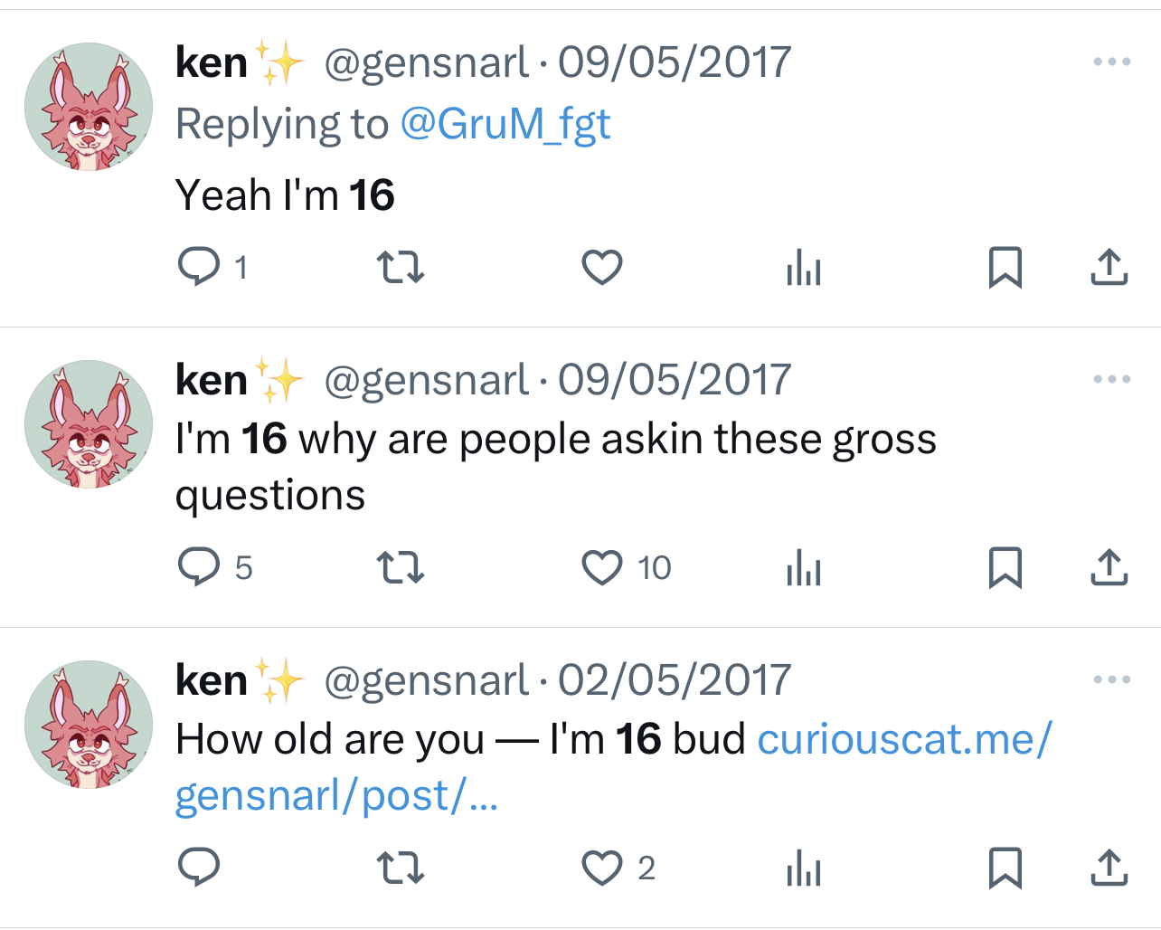Share the "Yeah I'm 16" tweet
This screenshot has height=930, width=1161.
click(1109, 267)
